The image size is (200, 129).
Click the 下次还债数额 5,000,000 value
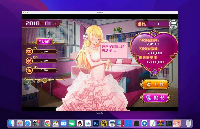(x=154, y=53)
